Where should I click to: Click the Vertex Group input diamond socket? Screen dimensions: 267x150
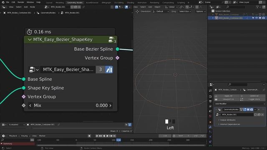click(24, 97)
